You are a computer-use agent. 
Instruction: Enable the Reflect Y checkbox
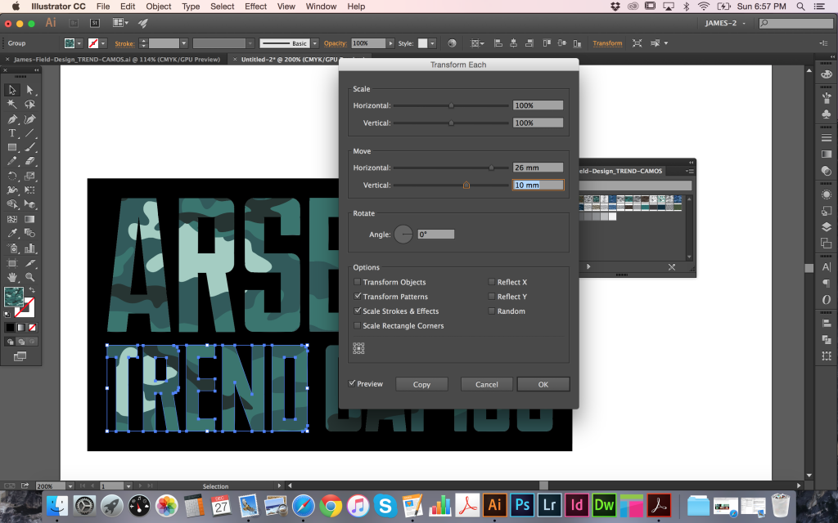[492, 296]
